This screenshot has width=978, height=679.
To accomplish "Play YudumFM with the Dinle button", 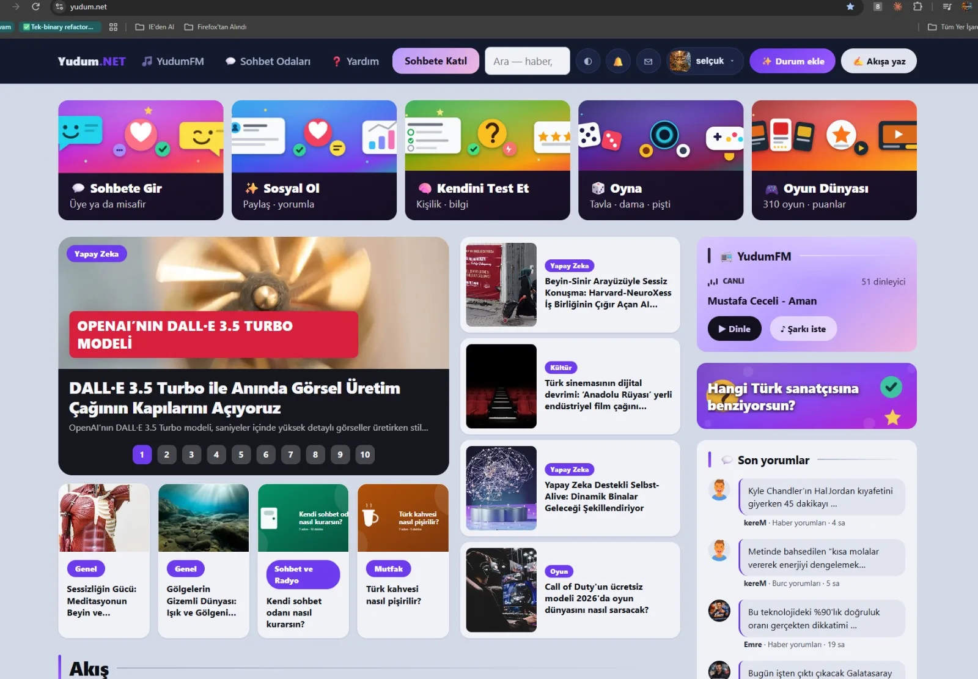I will point(735,328).
